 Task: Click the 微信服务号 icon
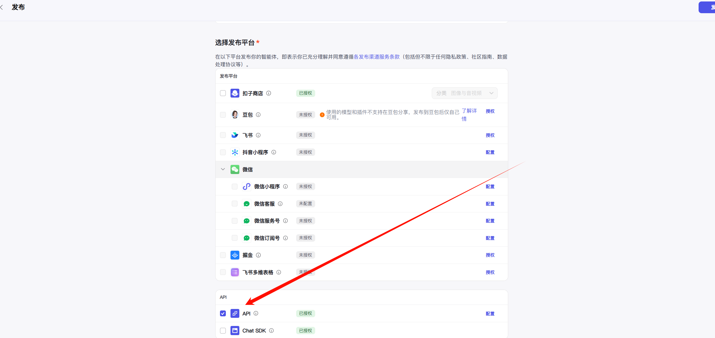coord(247,221)
